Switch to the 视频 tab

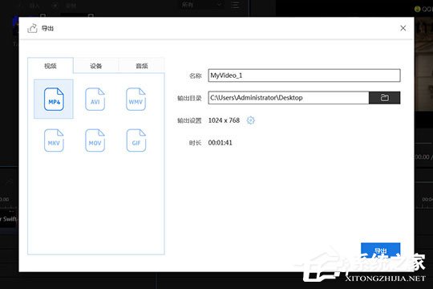point(51,66)
